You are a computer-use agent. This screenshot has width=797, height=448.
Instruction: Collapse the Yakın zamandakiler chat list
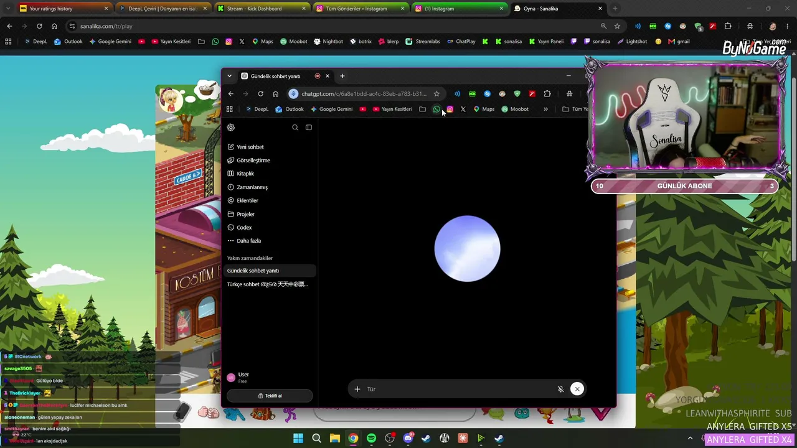coord(250,258)
